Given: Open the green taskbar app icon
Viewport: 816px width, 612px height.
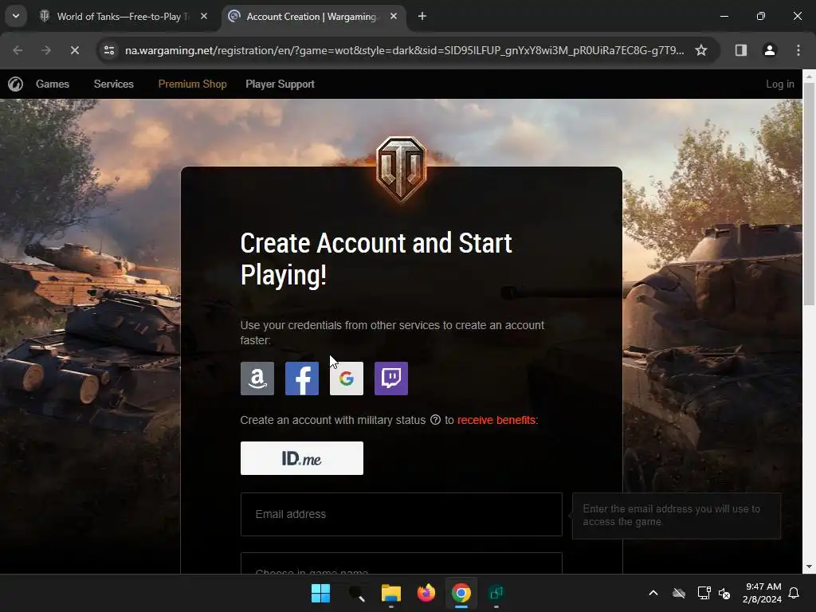Looking at the screenshot, I should (496, 593).
